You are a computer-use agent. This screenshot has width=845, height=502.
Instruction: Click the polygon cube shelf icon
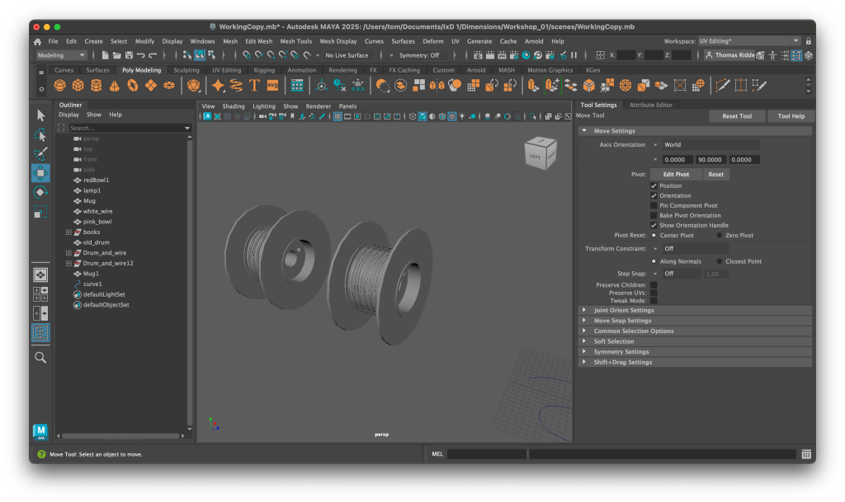point(78,85)
